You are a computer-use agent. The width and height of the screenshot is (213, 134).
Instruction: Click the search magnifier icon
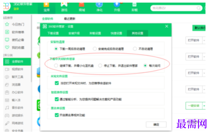tap(199, 8)
